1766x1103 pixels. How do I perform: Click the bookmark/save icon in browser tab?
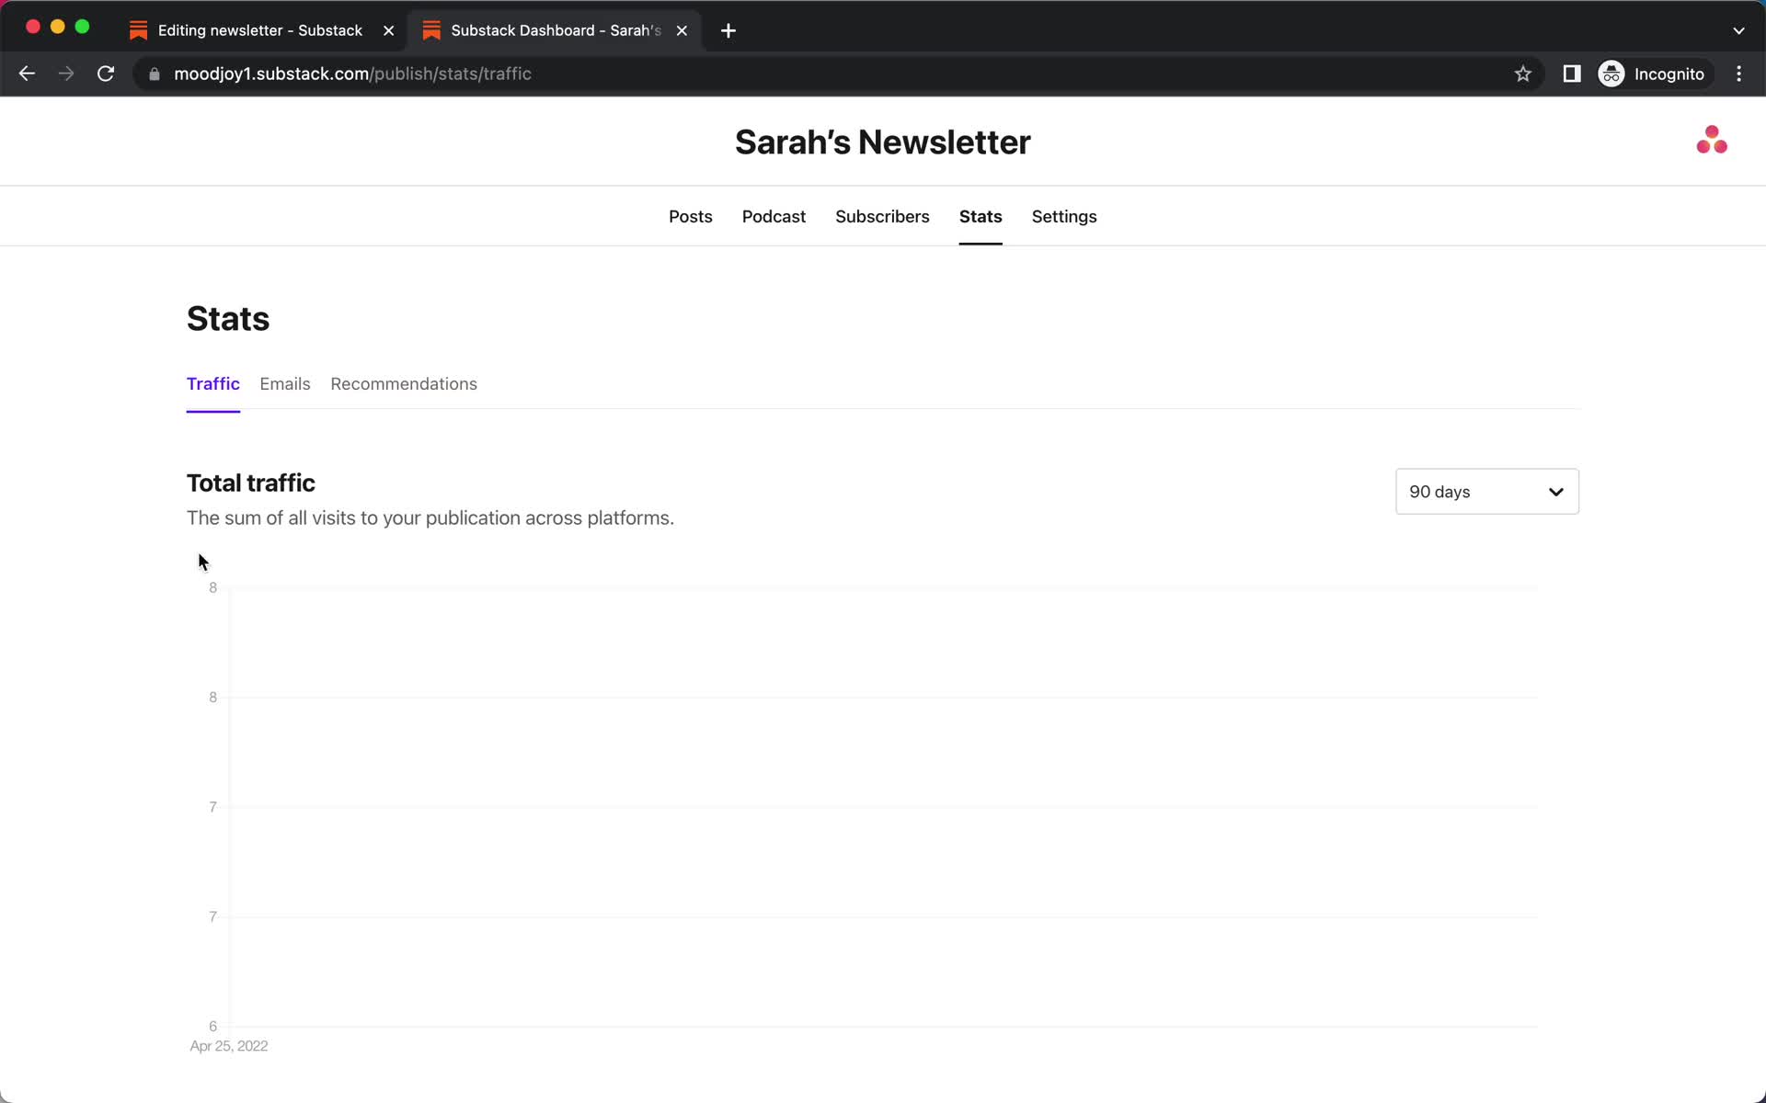coord(1522,74)
